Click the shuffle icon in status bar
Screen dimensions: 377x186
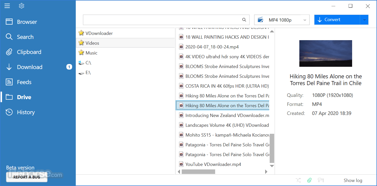(298, 180)
